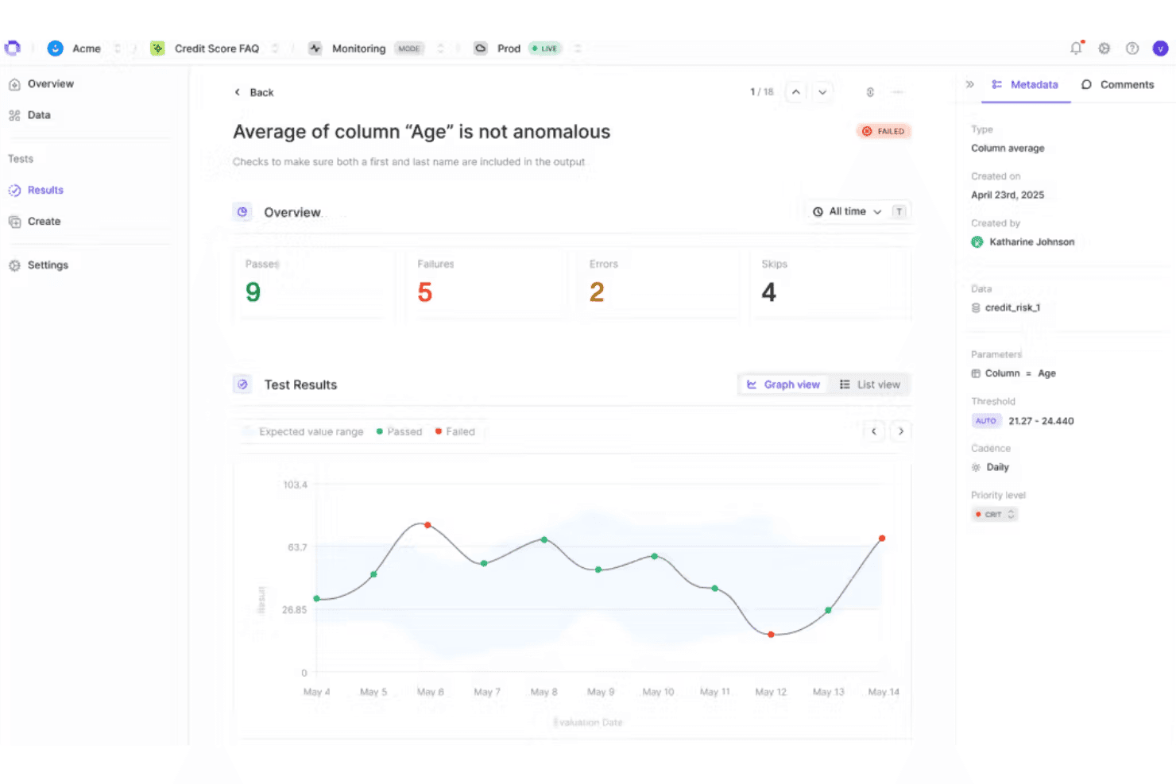This screenshot has width=1176, height=784.
Task: Open the top bar settings gear
Action: (x=1104, y=48)
